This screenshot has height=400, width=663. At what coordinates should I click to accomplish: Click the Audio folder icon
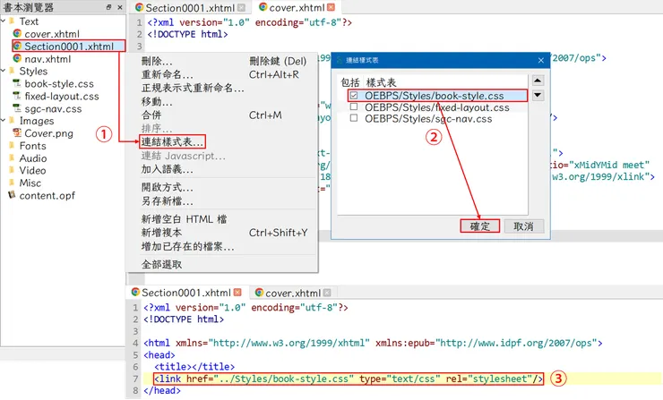pyautogui.click(x=12, y=158)
